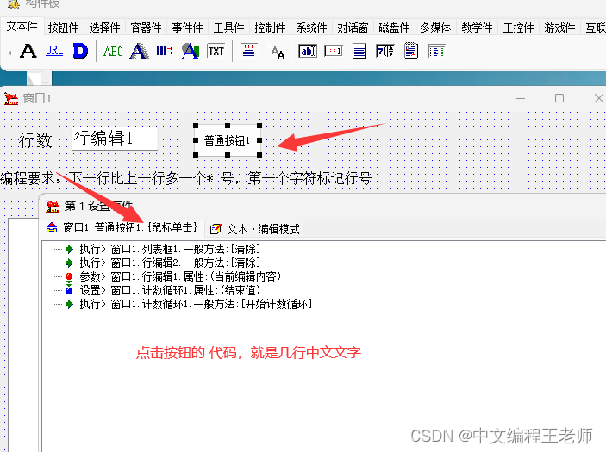
Task: Click the 第1设置事件 window icon
Action: click(x=53, y=206)
